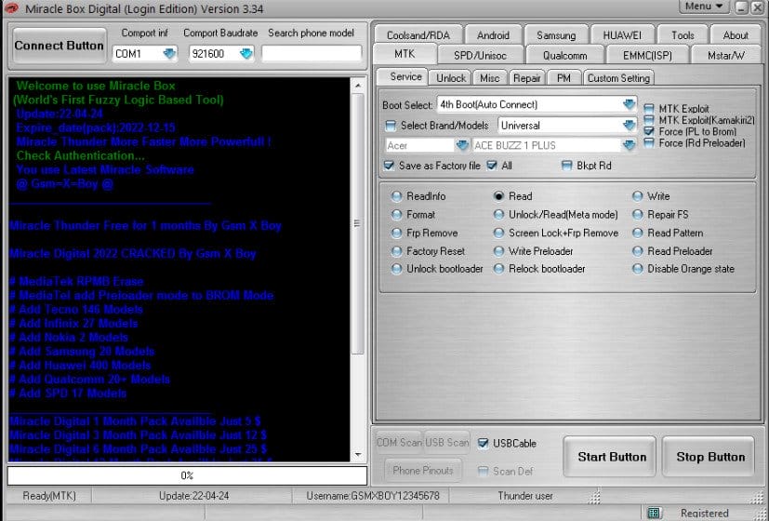769x521 pixels.
Task: Open the Custom Setting sub-tab
Action: tap(618, 78)
